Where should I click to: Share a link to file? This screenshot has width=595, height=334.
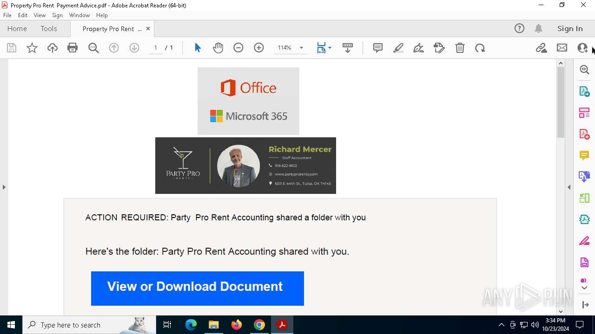541,48
